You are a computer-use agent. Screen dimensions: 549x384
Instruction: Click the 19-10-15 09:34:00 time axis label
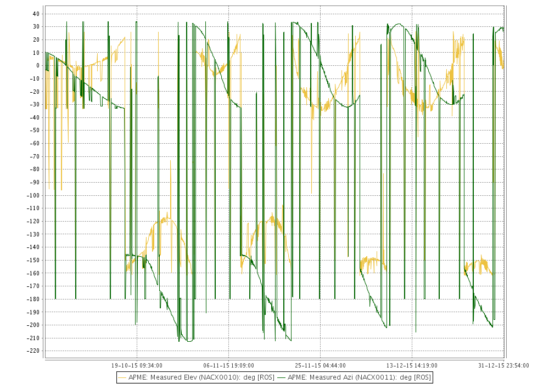pyautogui.click(x=137, y=365)
